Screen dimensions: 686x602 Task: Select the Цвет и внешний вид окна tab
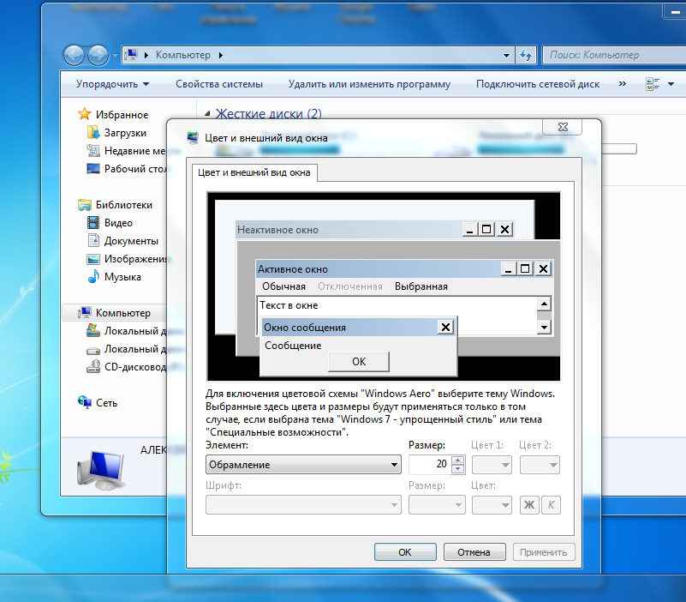pos(254,172)
